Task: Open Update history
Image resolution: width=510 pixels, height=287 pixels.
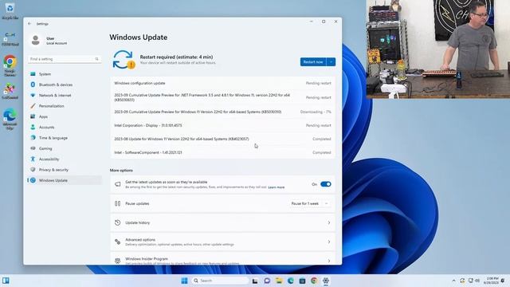Action: (223, 223)
